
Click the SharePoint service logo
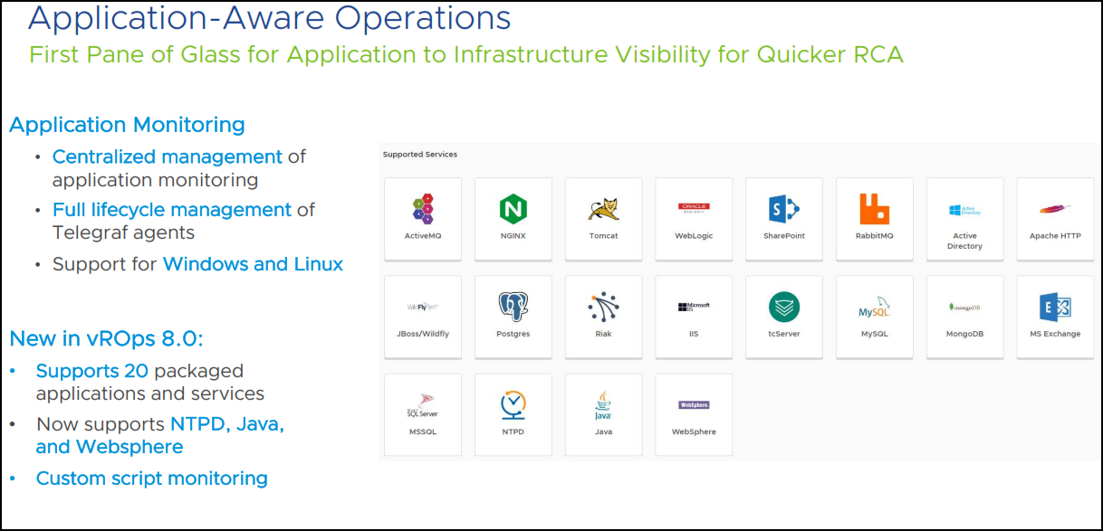[784, 209]
